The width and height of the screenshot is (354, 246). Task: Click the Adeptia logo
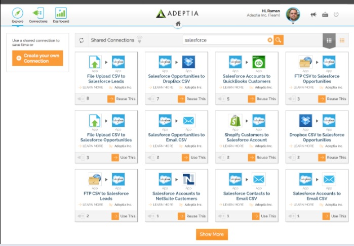(177, 13)
